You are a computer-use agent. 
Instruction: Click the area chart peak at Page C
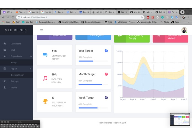143,57
